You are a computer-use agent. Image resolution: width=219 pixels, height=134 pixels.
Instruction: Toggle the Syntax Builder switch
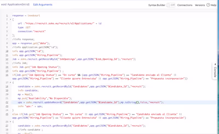(x=171, y=5)
